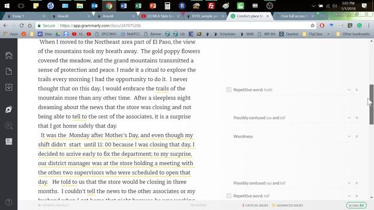This screenshot has width=374, height=210.
Task: Open the plagiarism search icon in sidebar
Action: tap(9, 125)
